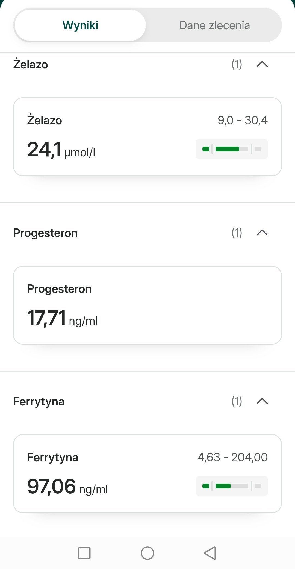Screen dimensions: 295x569
Task: Collapse the Progesteron section chevron
Action: point(262,233)
